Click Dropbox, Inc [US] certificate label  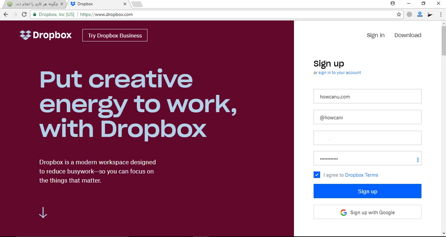tap(57, 14)
